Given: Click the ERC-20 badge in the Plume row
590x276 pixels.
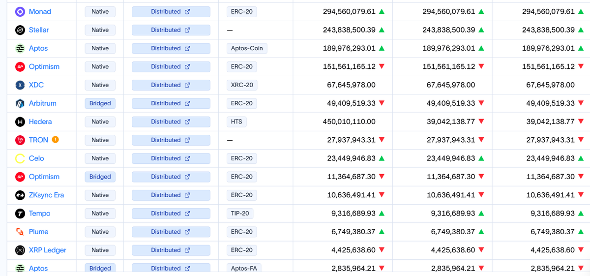Looking at the screenshot, I should [x=242, y=232].
